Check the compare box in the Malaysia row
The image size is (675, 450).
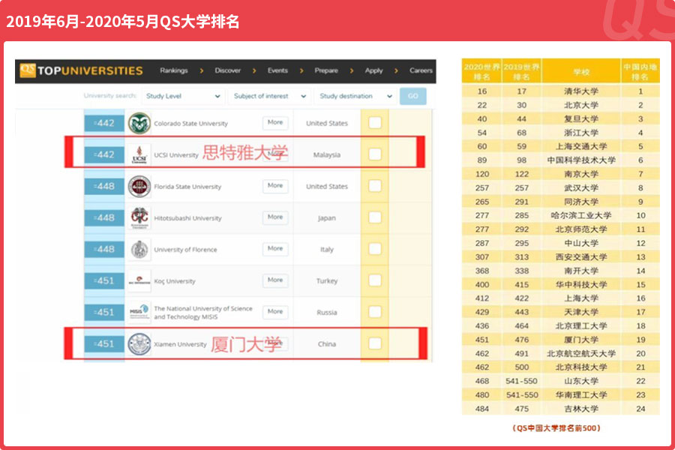pos(375,154)
